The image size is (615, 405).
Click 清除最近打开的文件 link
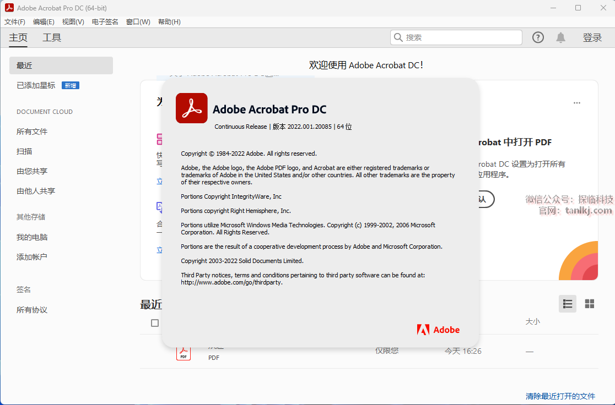coord(560,396)
